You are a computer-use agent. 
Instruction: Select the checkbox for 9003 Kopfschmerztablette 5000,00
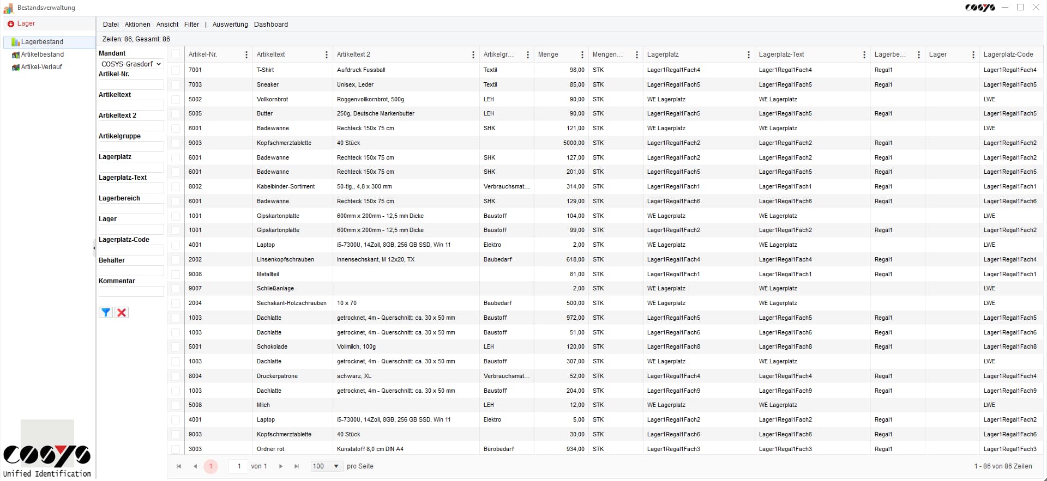click(176, 143)
